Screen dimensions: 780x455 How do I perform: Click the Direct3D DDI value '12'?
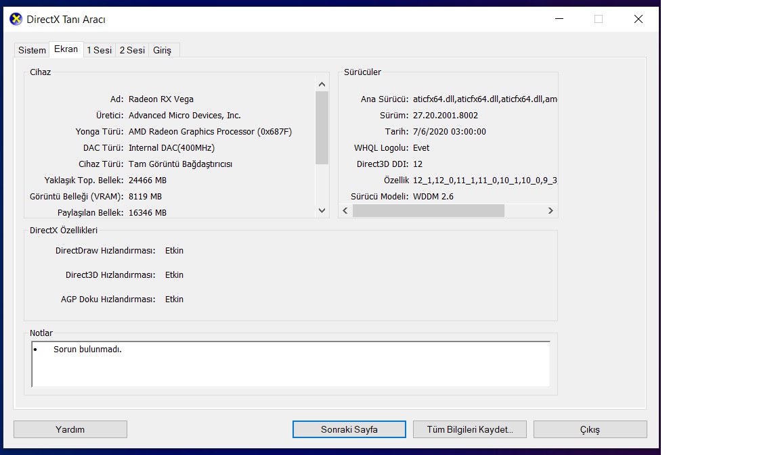(x=417, y=164)
